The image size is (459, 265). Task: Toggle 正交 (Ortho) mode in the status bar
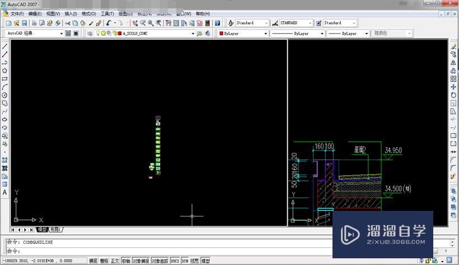click(x=114, y=261)
